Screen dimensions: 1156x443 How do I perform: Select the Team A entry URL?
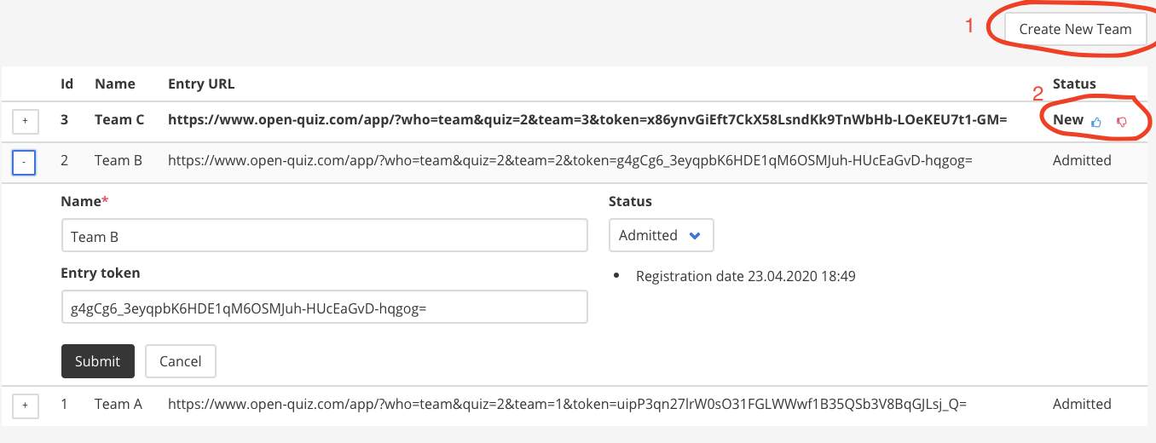[567, 404]
